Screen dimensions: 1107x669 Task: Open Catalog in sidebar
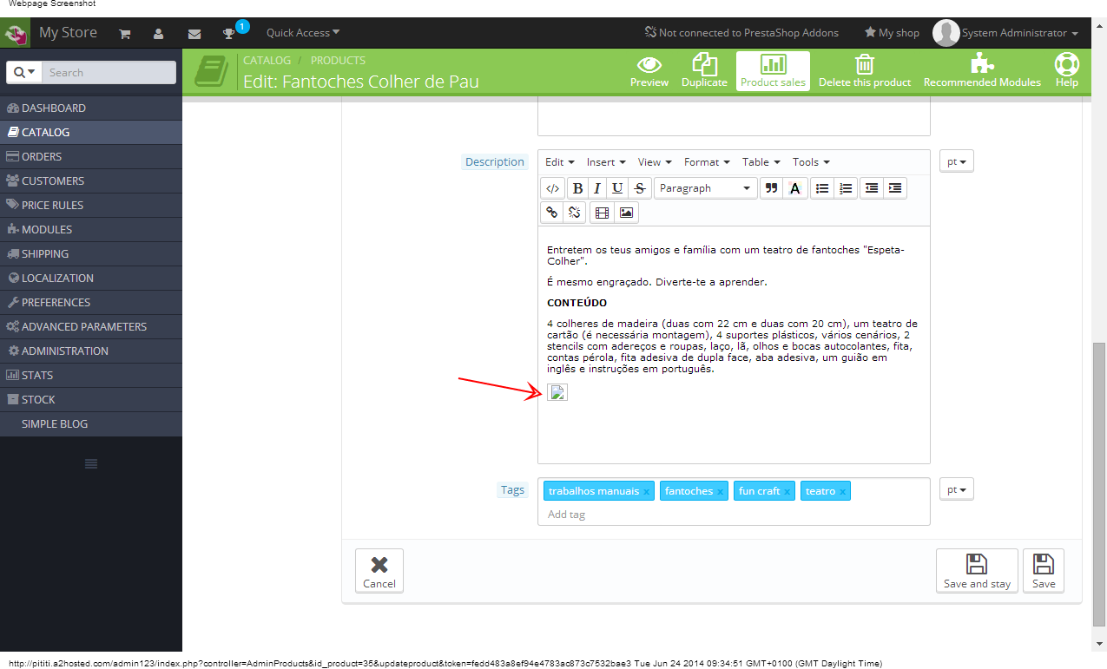(x=91, y=133)
